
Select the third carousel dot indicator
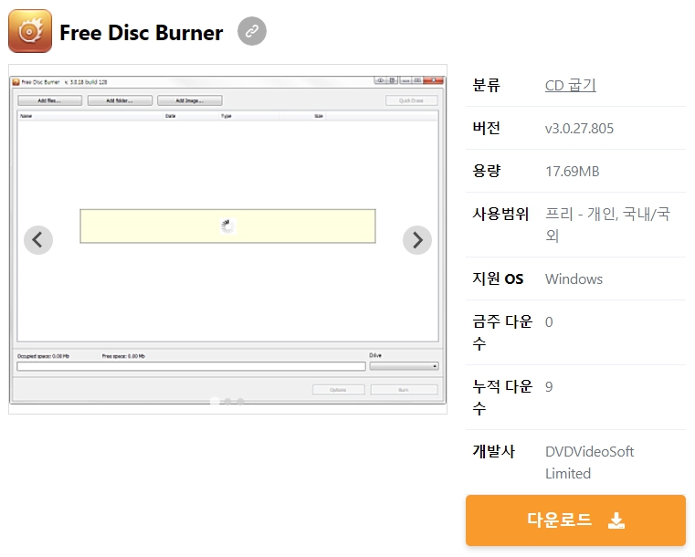click(x=240, y=402)
